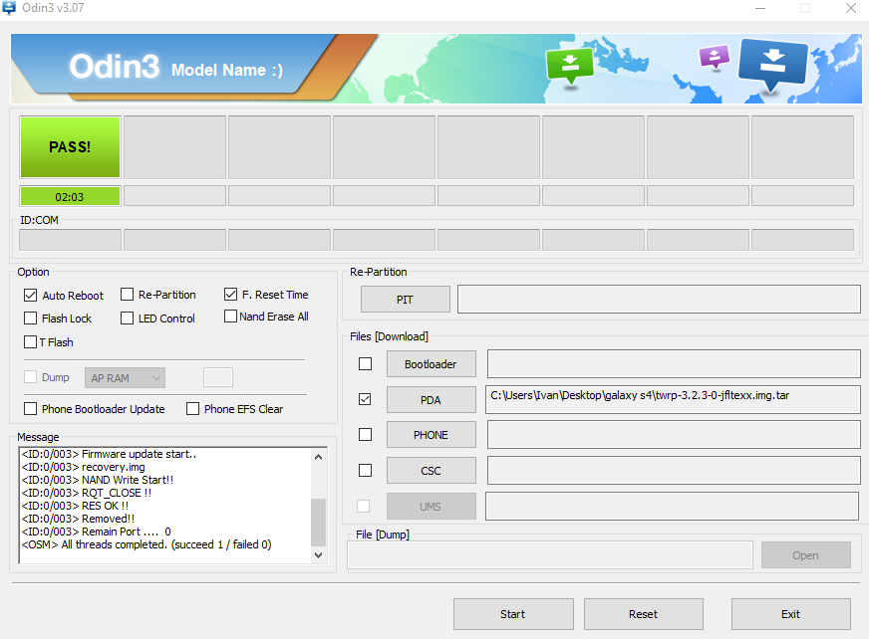Click the Start button

513,614
